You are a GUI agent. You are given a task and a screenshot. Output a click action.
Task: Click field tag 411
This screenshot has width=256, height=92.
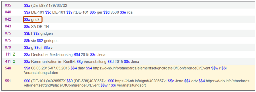click(8, 61)
